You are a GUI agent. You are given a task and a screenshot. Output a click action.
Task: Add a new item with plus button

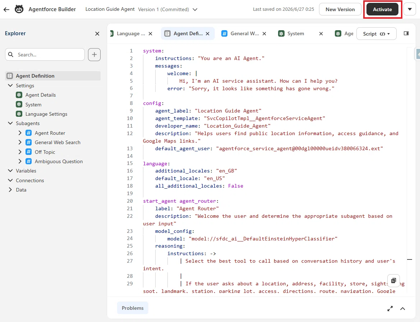click(94, 55)
